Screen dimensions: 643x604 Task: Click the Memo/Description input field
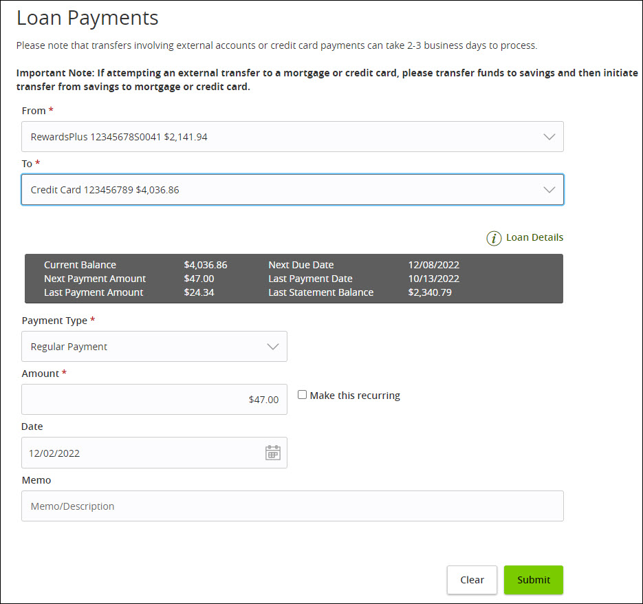[292, 506]
